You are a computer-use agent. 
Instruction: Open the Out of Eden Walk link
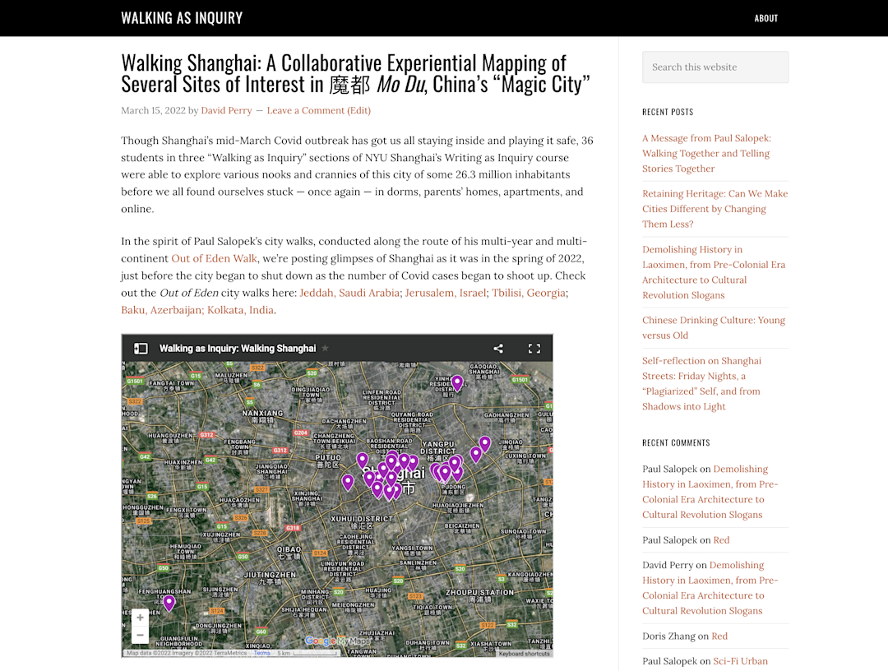point(214,258)
